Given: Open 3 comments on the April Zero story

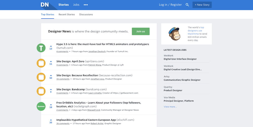Looking at the screenshot, I should click(62, 65).
